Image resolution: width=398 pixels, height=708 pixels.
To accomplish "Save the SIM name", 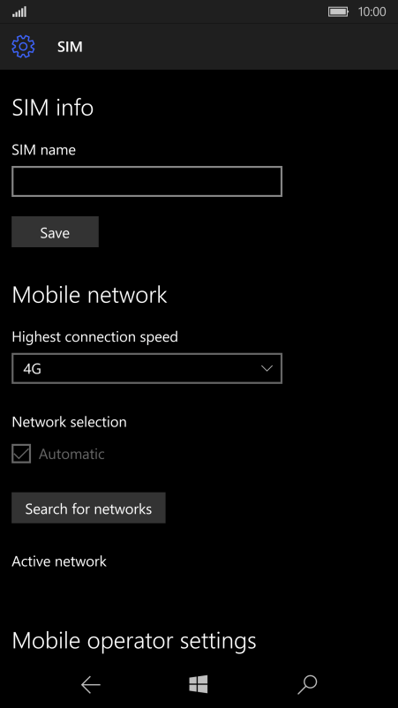I will (55, 231).
